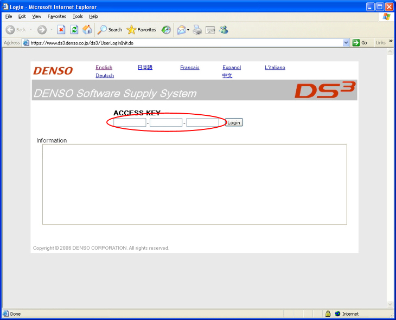396x320 pixels.
Task: Click the Back navigation arrow icon
Action: (x=10, y=30)
